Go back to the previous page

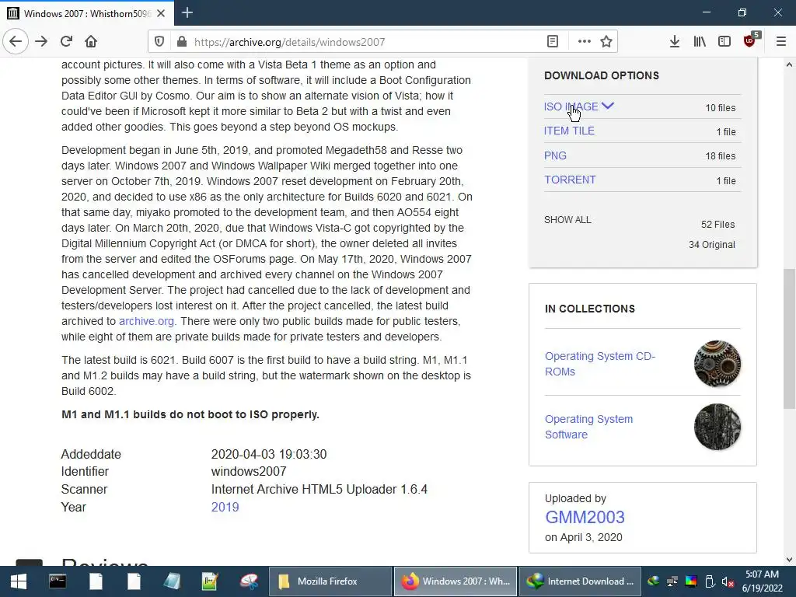(x=16, y=42)
